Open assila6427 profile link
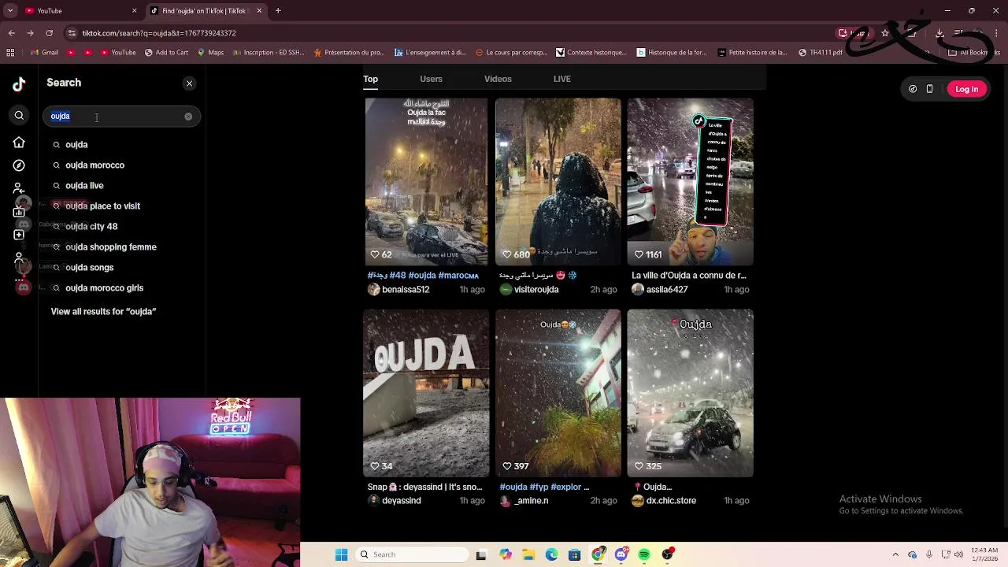1008x567 pixels. point(667,289)
